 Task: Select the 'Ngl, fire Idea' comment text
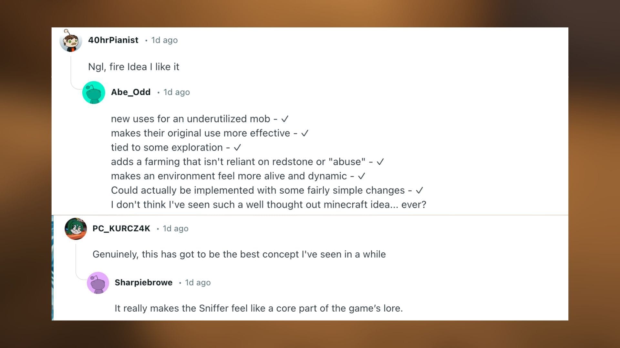point(134,67)
